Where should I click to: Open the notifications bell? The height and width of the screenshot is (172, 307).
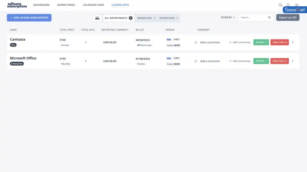288,4
